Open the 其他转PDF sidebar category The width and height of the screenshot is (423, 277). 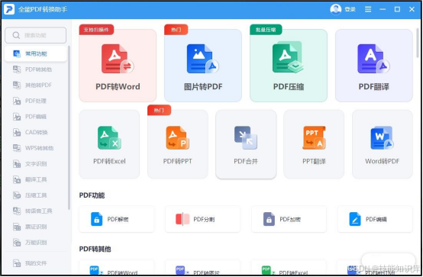click(x=36, y=85)
